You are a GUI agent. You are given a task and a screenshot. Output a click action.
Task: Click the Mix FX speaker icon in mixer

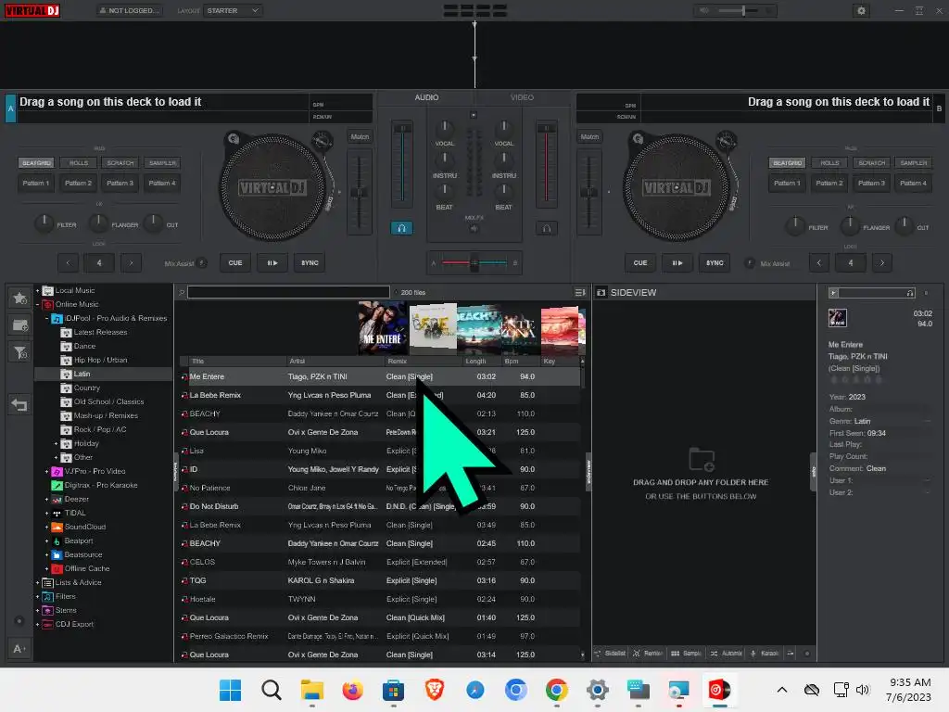point(474,229)
